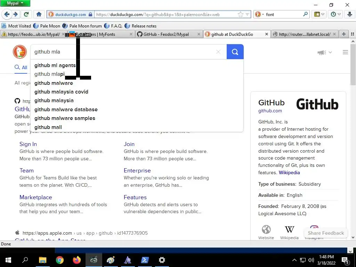Open the GitHub Join sitelink
The width and height of the screenshot is (356, 267).
(129, 144)
